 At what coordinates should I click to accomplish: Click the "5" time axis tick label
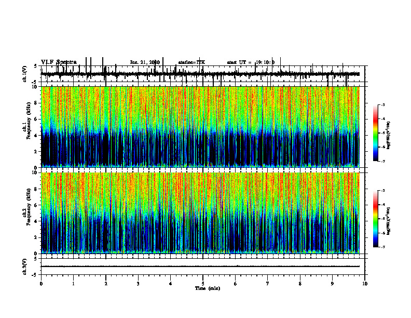[x=203, y=284]
